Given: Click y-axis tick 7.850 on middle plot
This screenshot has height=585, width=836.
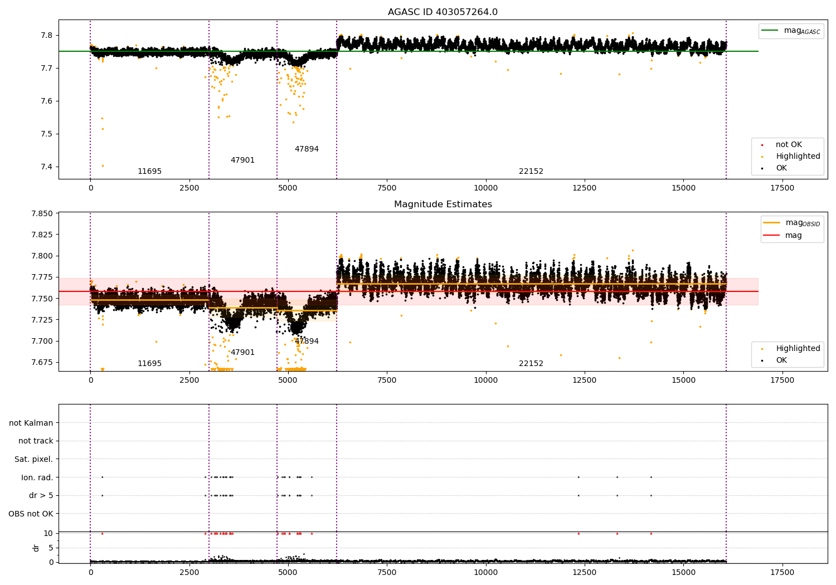Looking at the screenshot, I should click(x=42, y=214).
